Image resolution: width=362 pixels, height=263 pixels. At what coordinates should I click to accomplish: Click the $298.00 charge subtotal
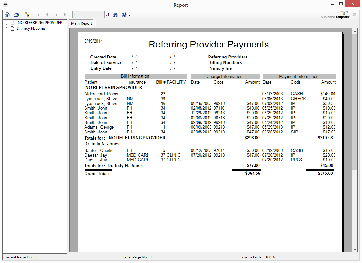(x=252, y=138)
